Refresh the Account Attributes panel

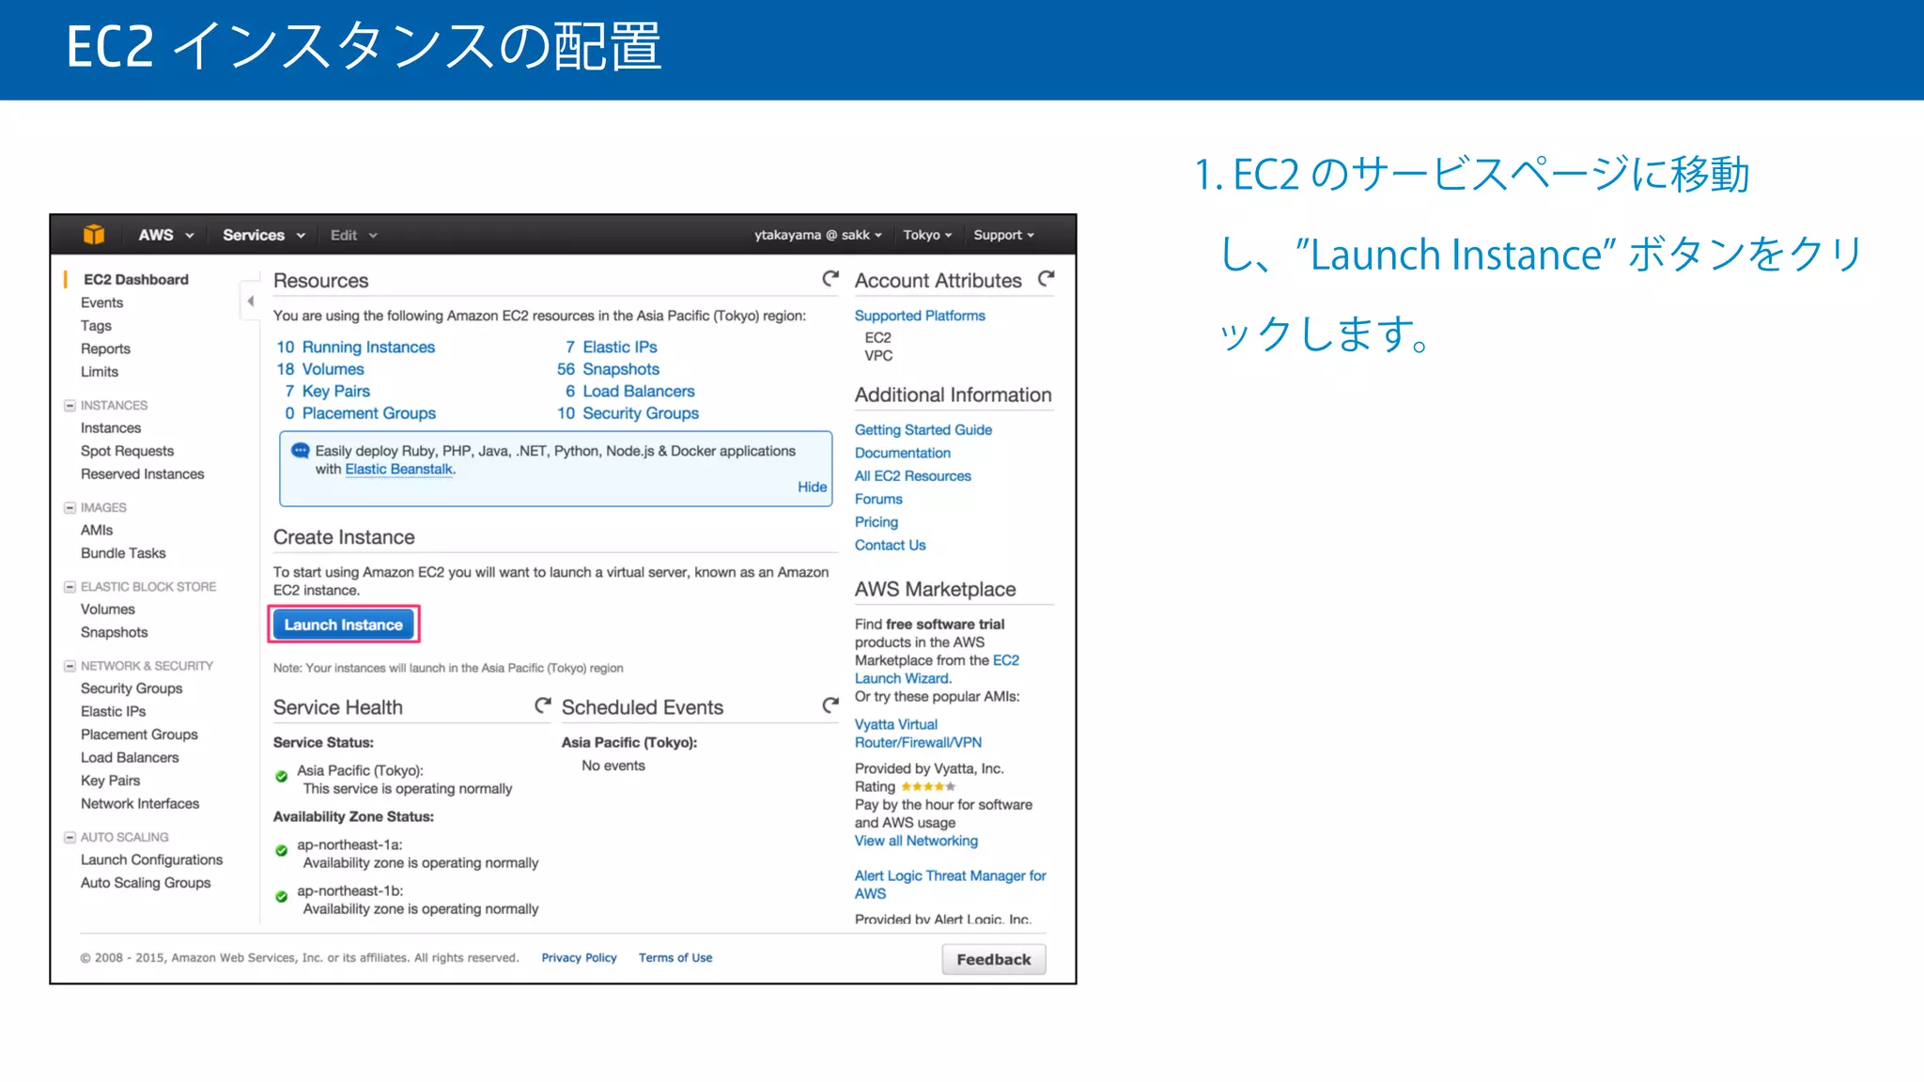click(x=1047, y=279)
